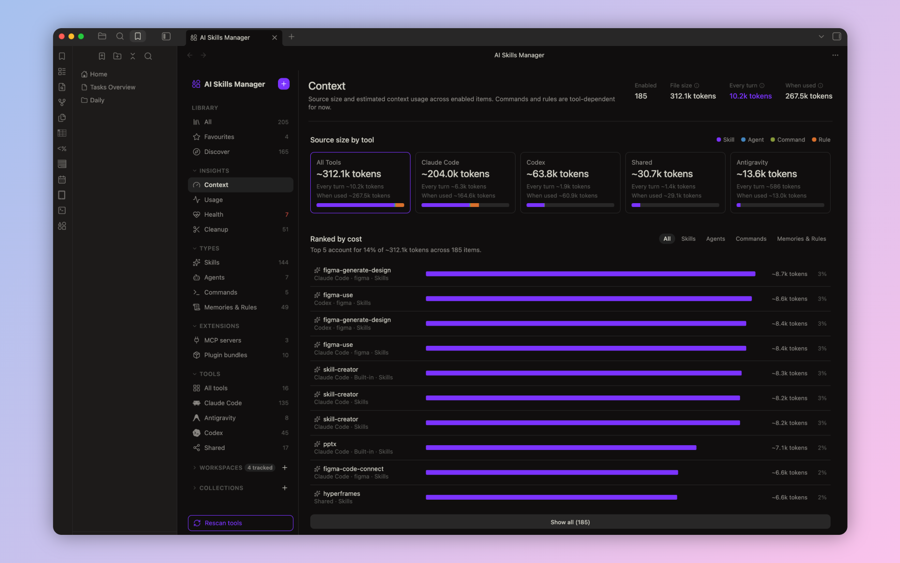900x563 pixels.
Task: Select the Codex source size card
Action: 570,183
